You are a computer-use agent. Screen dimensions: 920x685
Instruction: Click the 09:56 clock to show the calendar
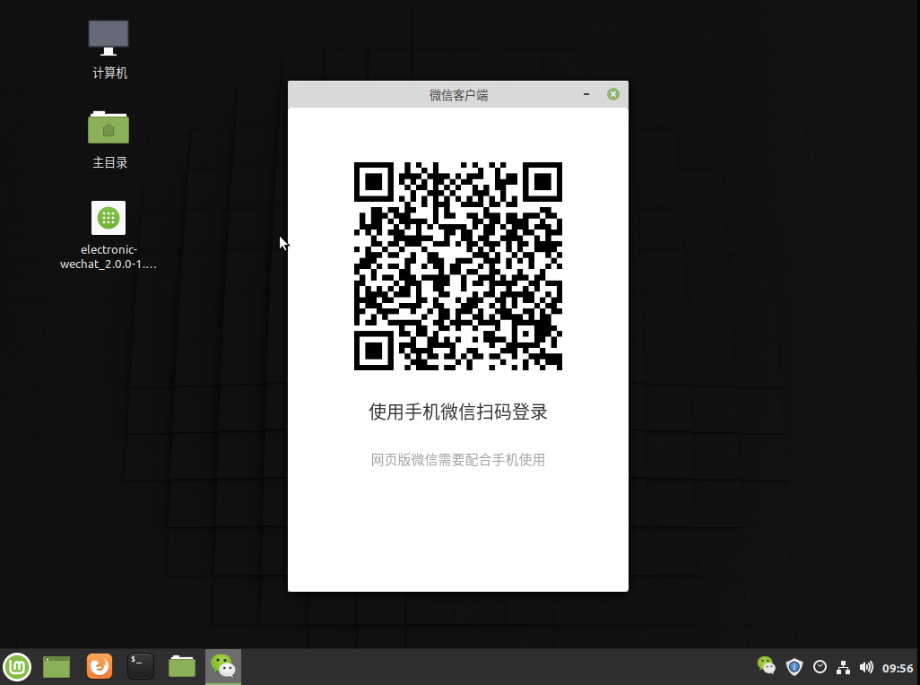[898, 668]
